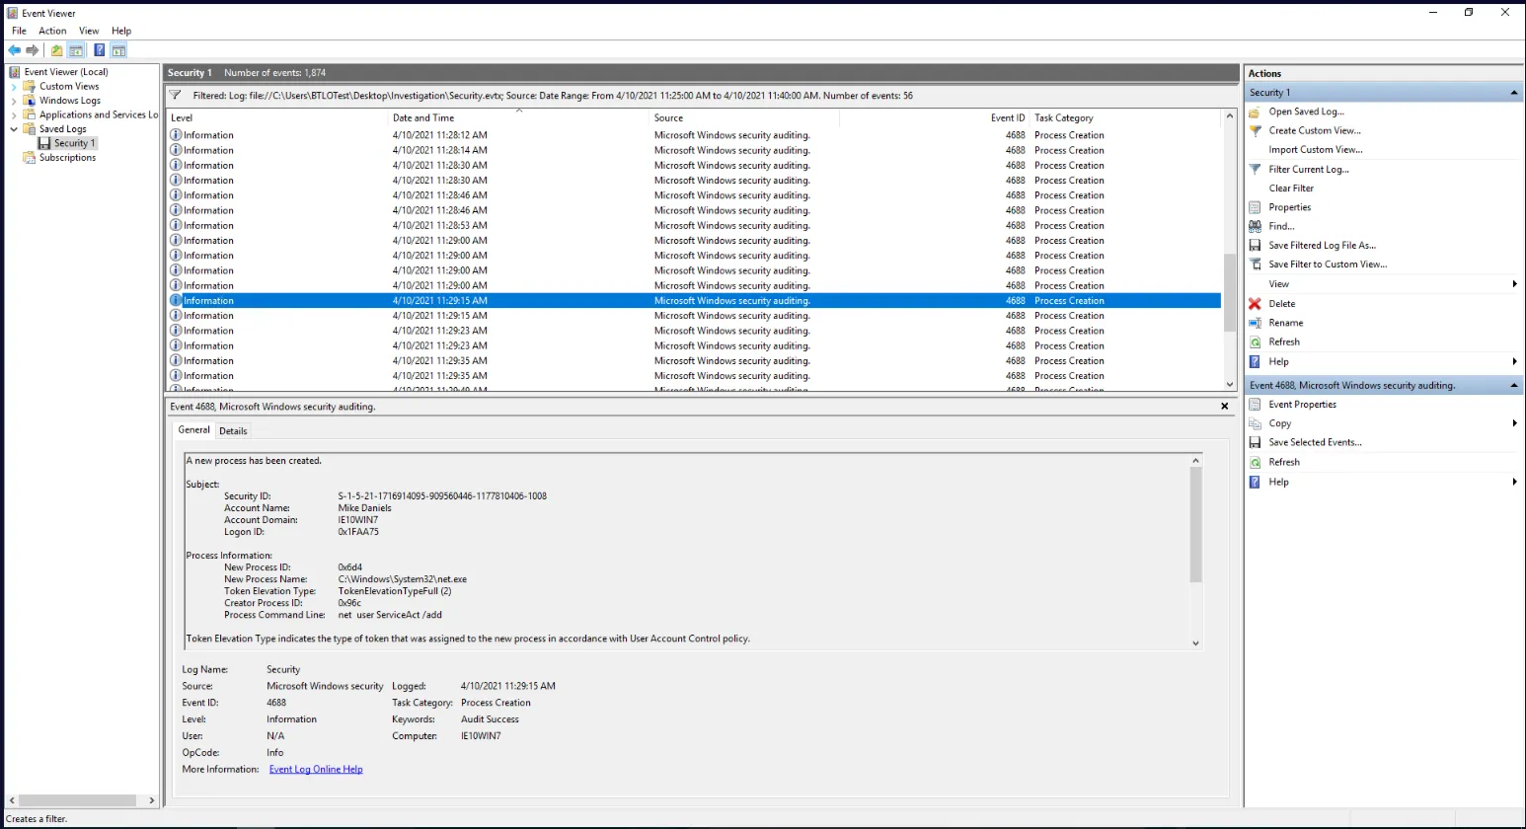Click Help icon under Event 4688
Viewport: 1526px width, 829px height.
(x=1255, y=483)
